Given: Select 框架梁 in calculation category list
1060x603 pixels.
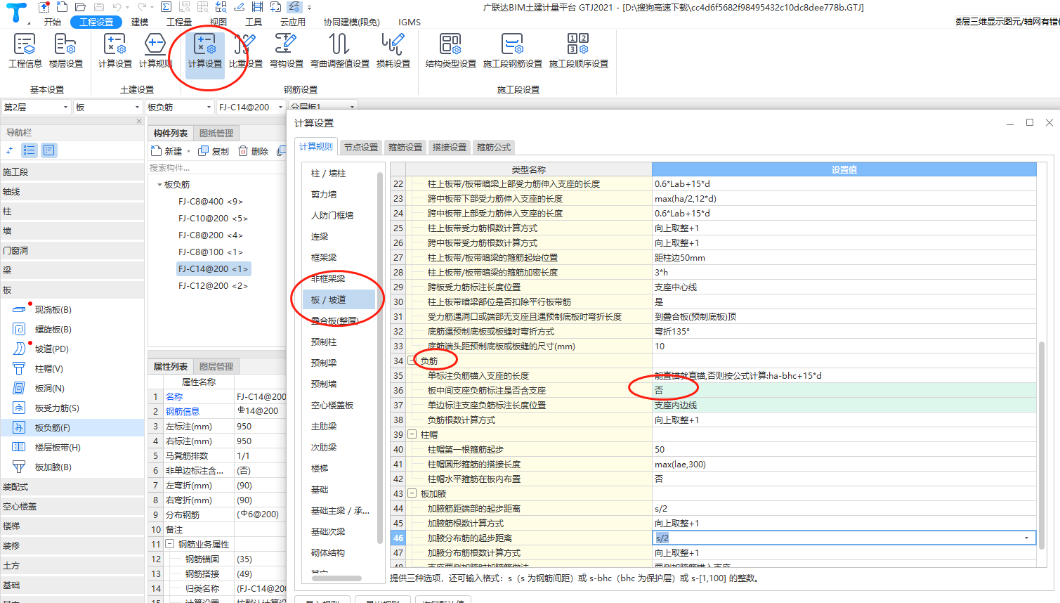Looking at the screenshot, I should click(324, 257).
